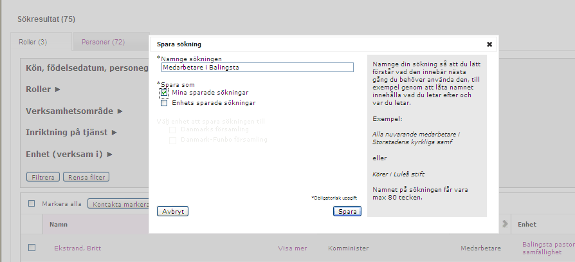Click the Rensa filter button
The height and width of the screenshot is (262, 575).
[87, 177]
